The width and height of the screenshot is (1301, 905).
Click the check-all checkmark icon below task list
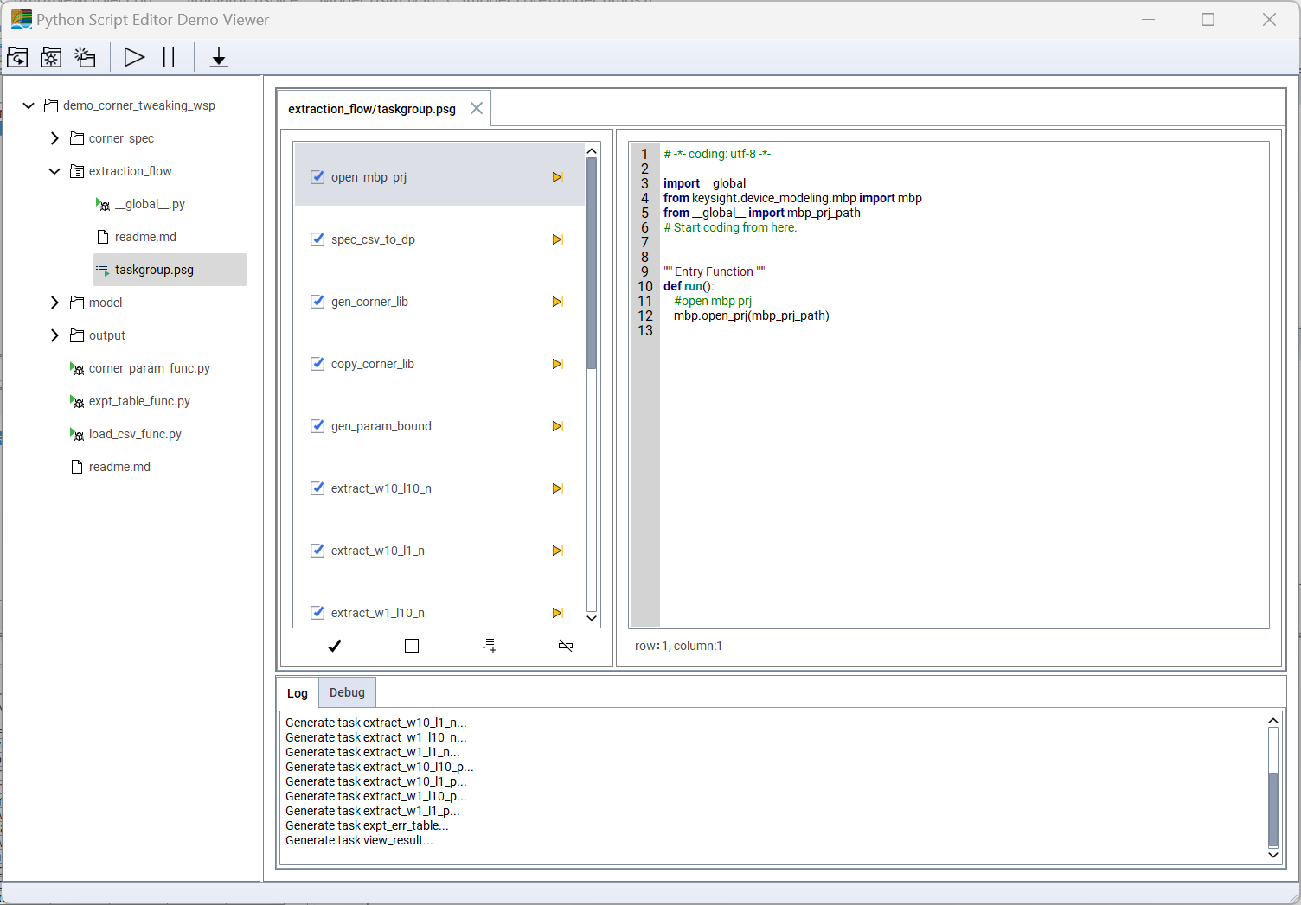[335, 646]
